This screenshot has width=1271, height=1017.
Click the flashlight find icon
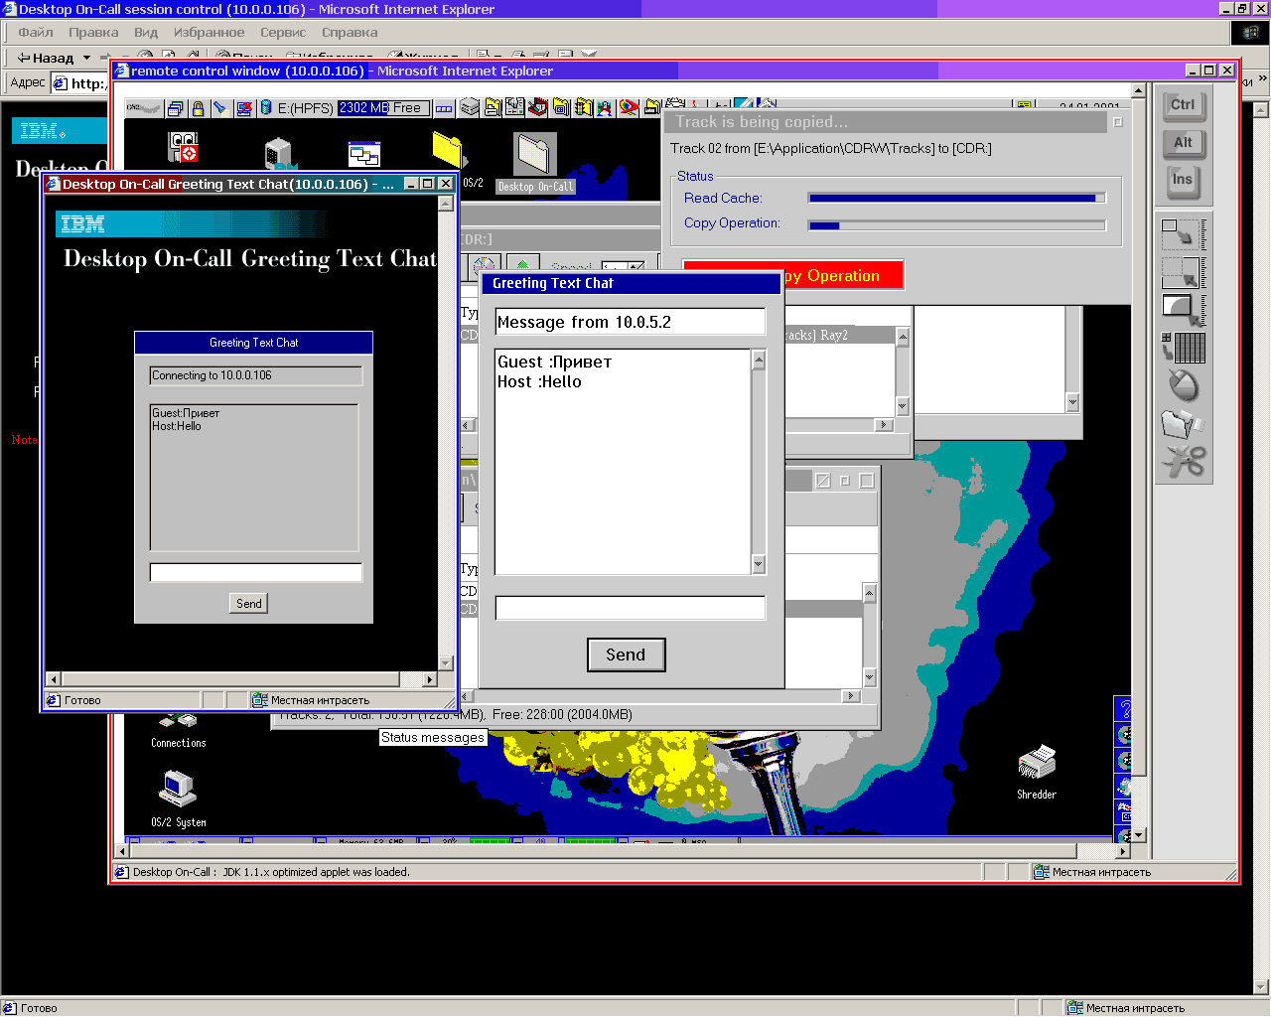[x=220, y=108]
